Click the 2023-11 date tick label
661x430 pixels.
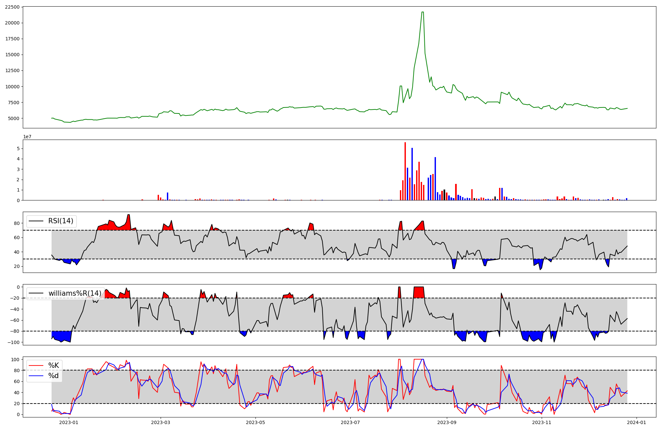[542, 422]
